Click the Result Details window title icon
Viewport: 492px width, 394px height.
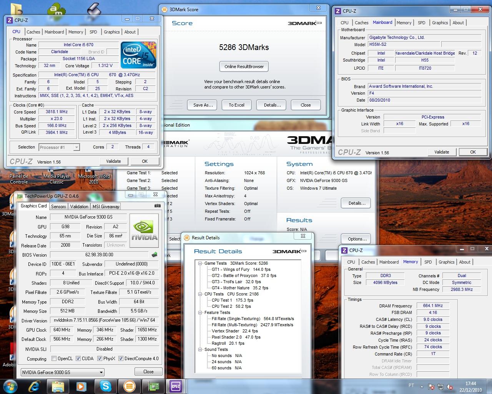(x=186, y=238)
